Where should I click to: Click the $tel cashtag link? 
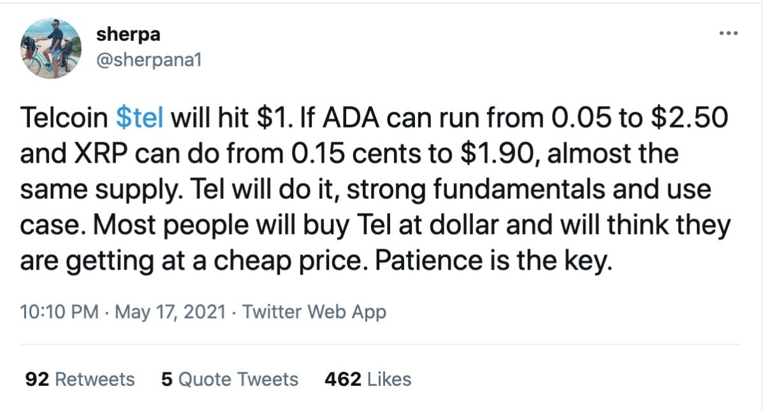point(140,118)
